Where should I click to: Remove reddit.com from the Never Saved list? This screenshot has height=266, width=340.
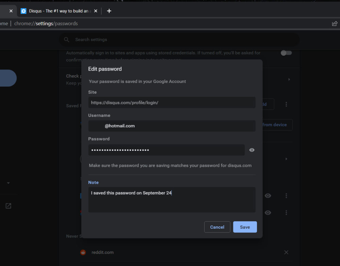point(286,252)
